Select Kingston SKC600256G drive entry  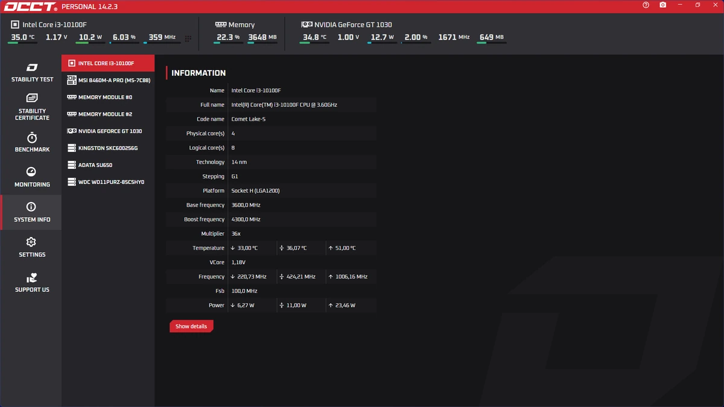point(108,148)
